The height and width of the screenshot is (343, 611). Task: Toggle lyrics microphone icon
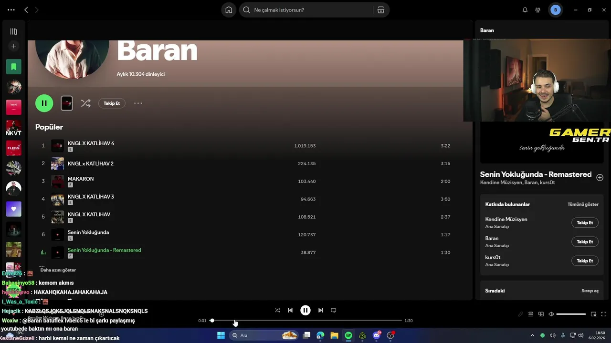click(520, 314)
